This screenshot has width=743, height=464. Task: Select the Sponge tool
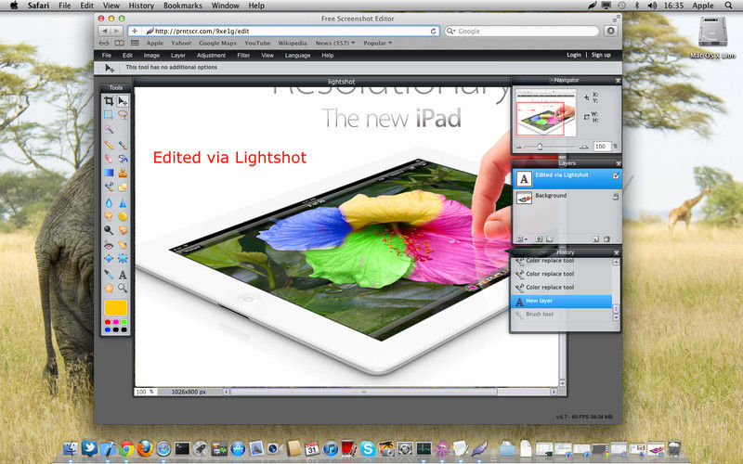pos(123,216)
